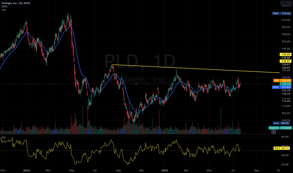Click the RSI pane legend label

[x=3, y=137]
